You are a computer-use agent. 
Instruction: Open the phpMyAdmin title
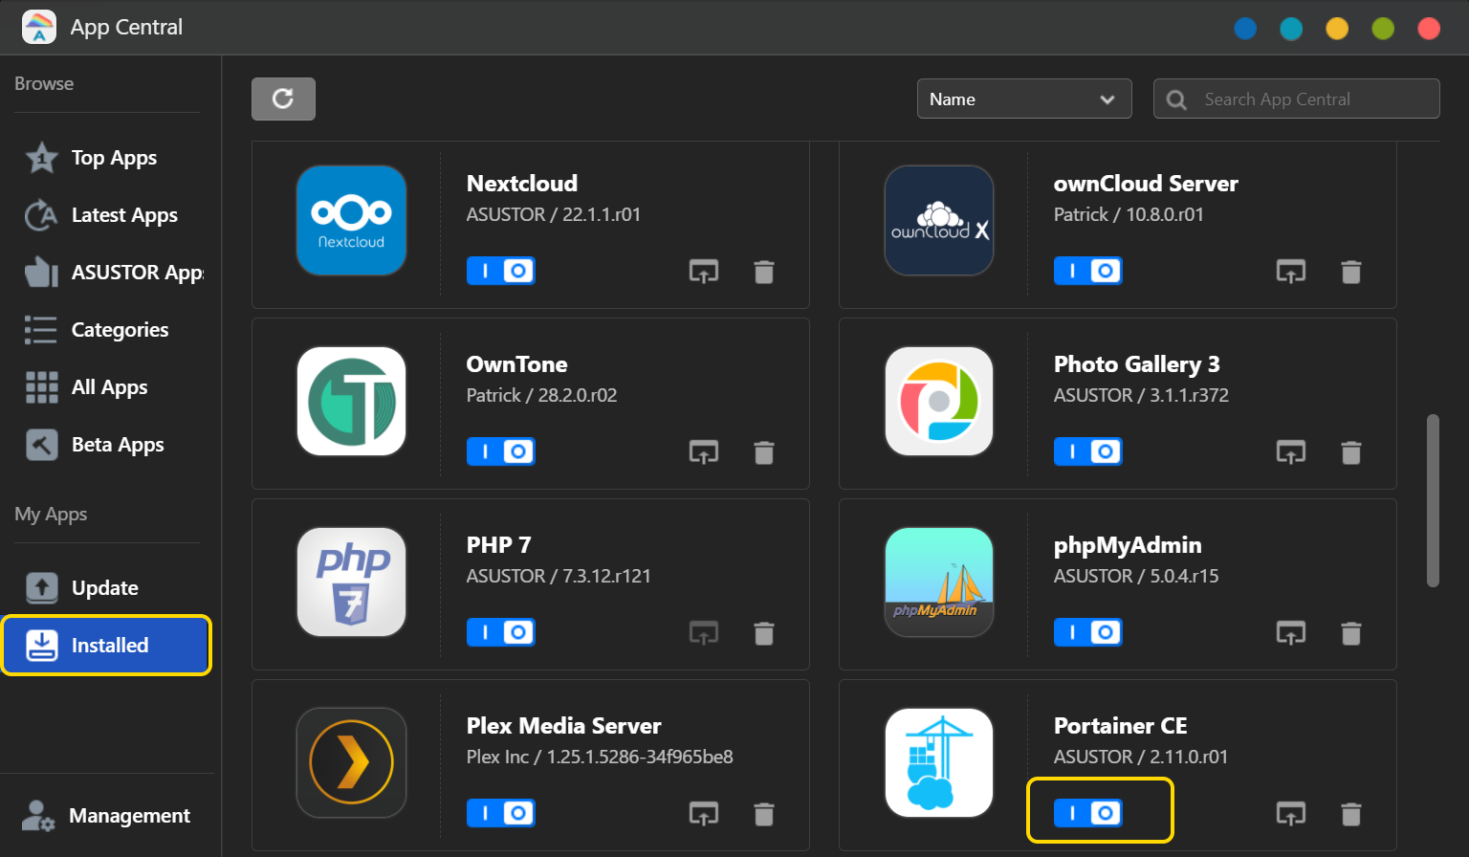[1128, 545]
